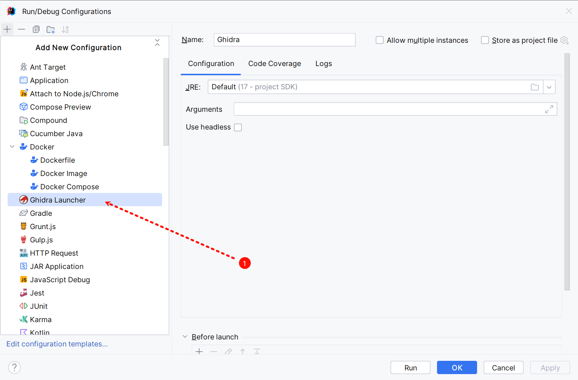Click the Grunt.js icon

click(x=24, y=226)
